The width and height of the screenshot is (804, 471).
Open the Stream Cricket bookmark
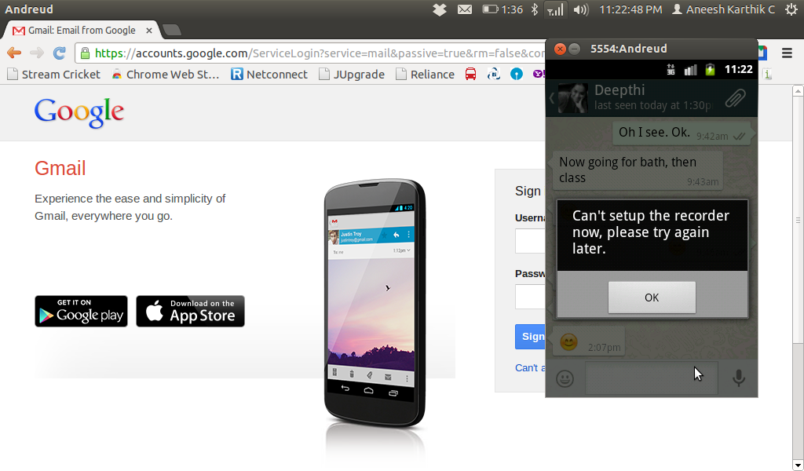(x=54, y=75)
